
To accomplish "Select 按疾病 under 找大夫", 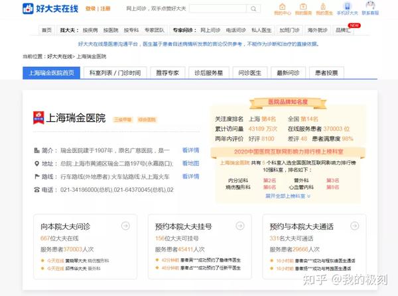I will [90, 30].
